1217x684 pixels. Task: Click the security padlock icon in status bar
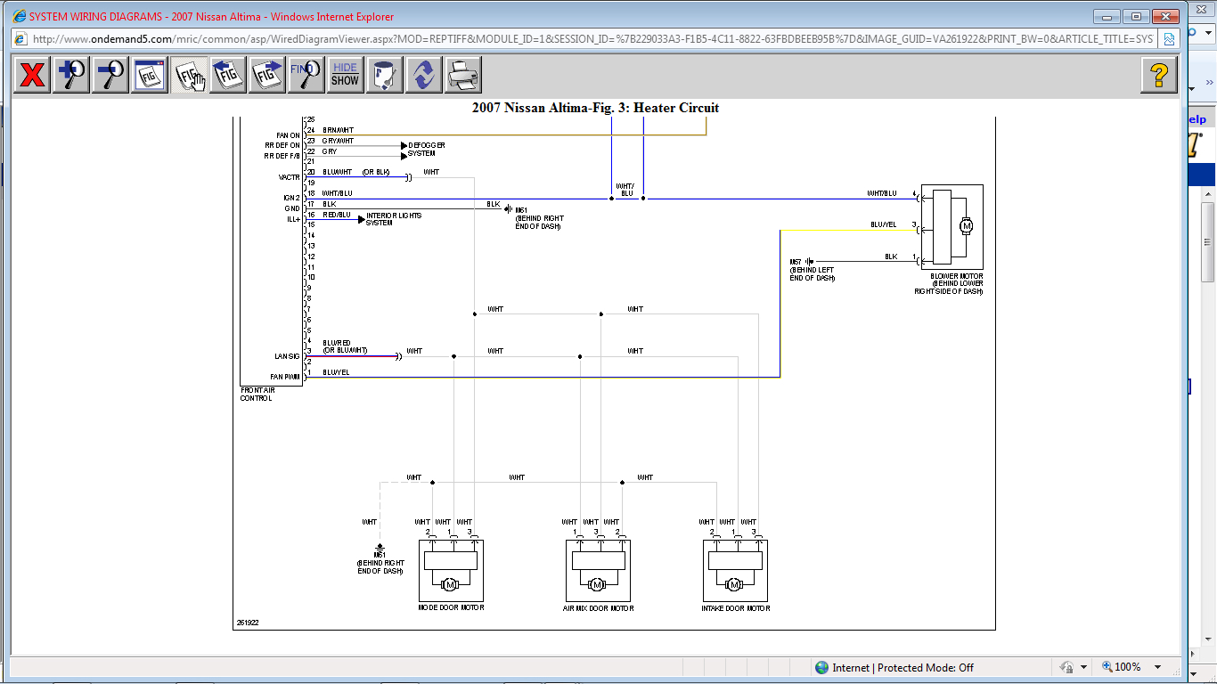(x=1066, y=667)
